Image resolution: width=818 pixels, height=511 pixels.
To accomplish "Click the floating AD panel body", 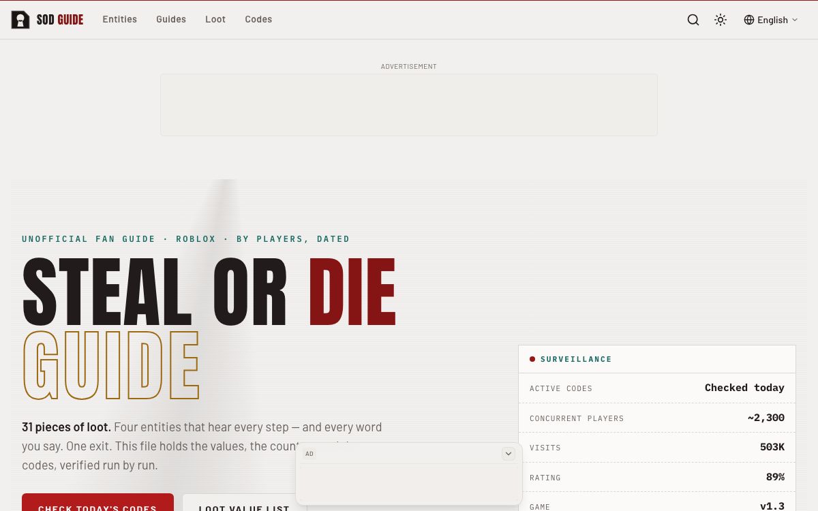I will coord(409,484).
